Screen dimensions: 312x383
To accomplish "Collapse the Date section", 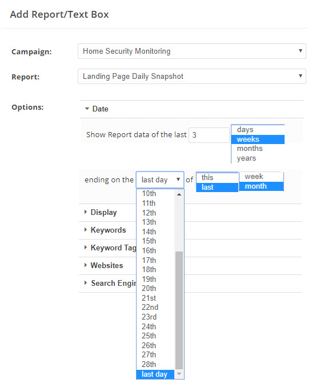I will pyautogui.click(x=97, y=109).
